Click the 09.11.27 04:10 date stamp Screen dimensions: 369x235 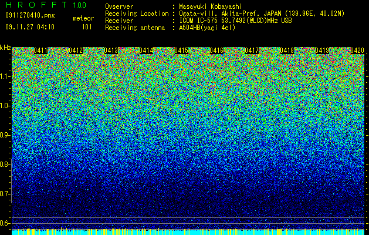30,27
